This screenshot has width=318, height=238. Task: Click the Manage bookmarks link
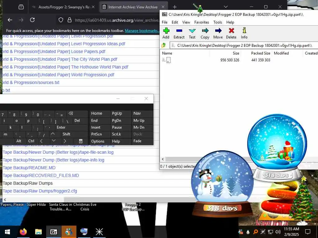(x=142, y=31)
